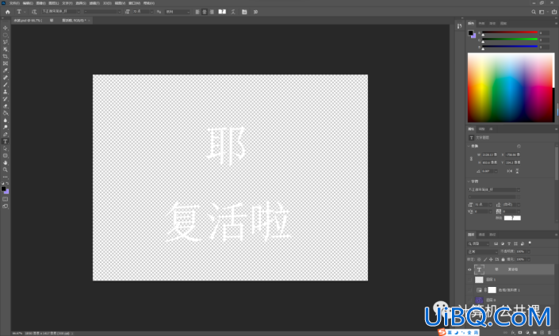Image resolution: width=559 pixels, height=336 pixels.
Task: Show 图层 1 via its visibility box
Action: point(469,280)
